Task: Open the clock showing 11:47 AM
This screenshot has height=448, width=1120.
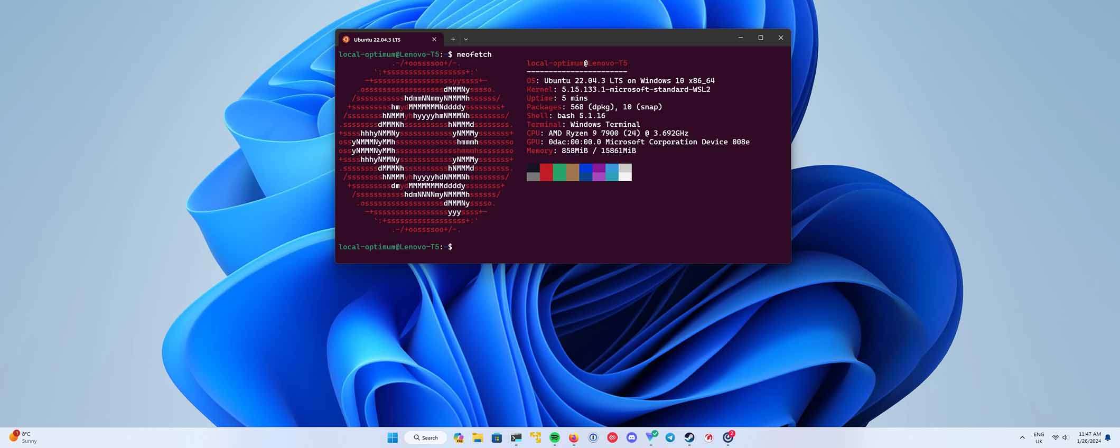Action: [x=1089, y=437]
